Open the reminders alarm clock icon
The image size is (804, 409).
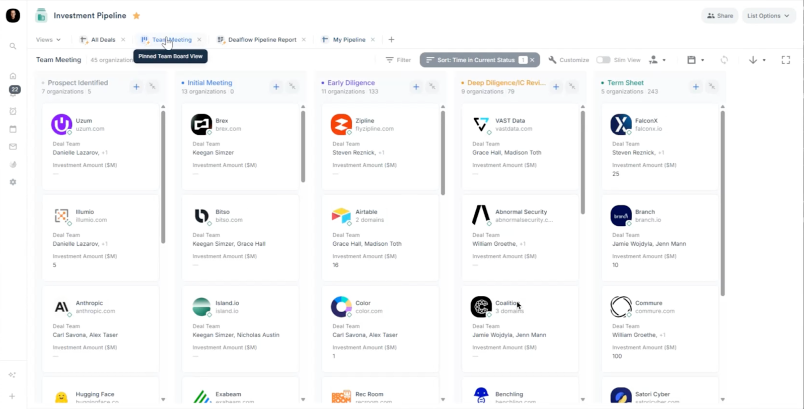13,111
